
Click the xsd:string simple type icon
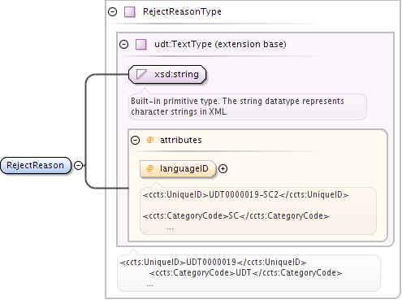pyautogui.click(x=141, y=74)
